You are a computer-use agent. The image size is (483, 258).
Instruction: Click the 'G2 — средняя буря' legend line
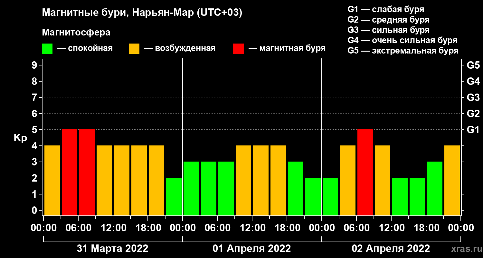coord(388,20)
